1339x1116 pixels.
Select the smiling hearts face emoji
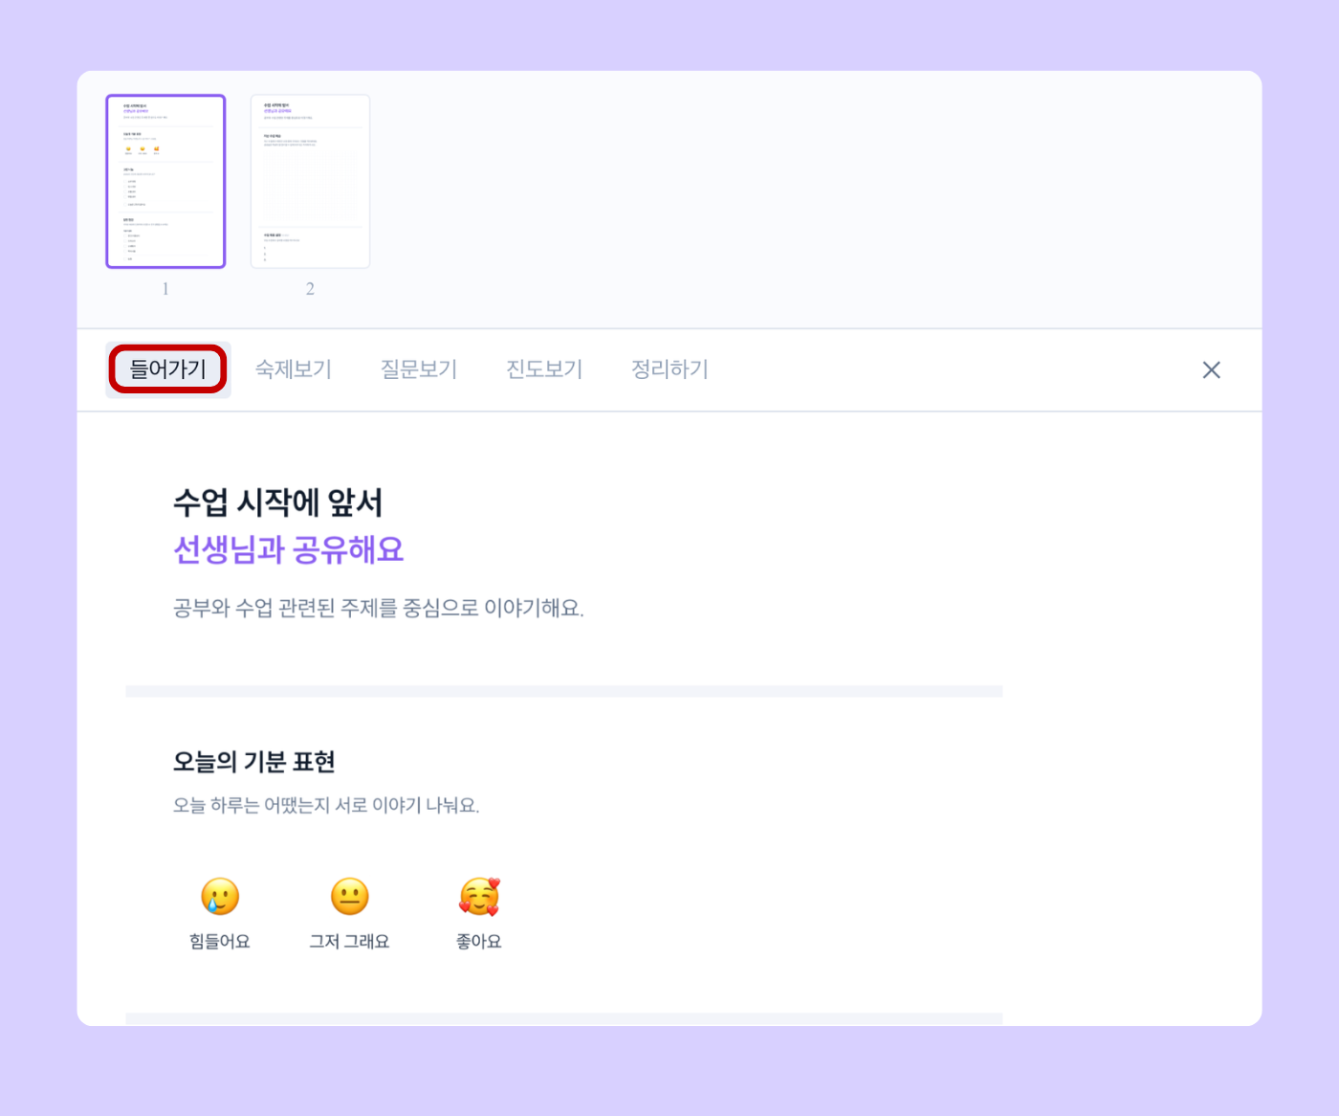479,897
